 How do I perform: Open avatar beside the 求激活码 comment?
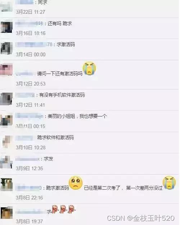pyautogui.click(x=6, y=48)
